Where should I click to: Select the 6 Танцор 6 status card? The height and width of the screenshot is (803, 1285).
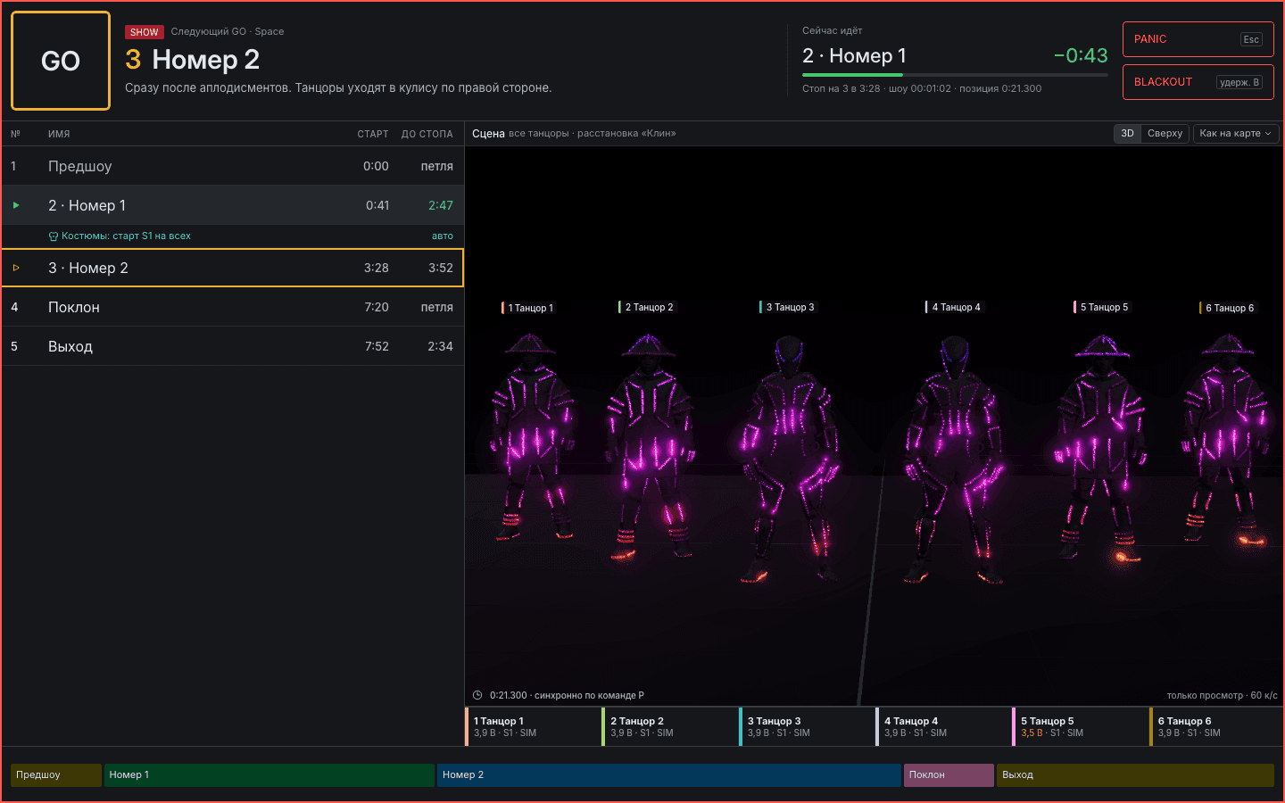pos(1217,726)
